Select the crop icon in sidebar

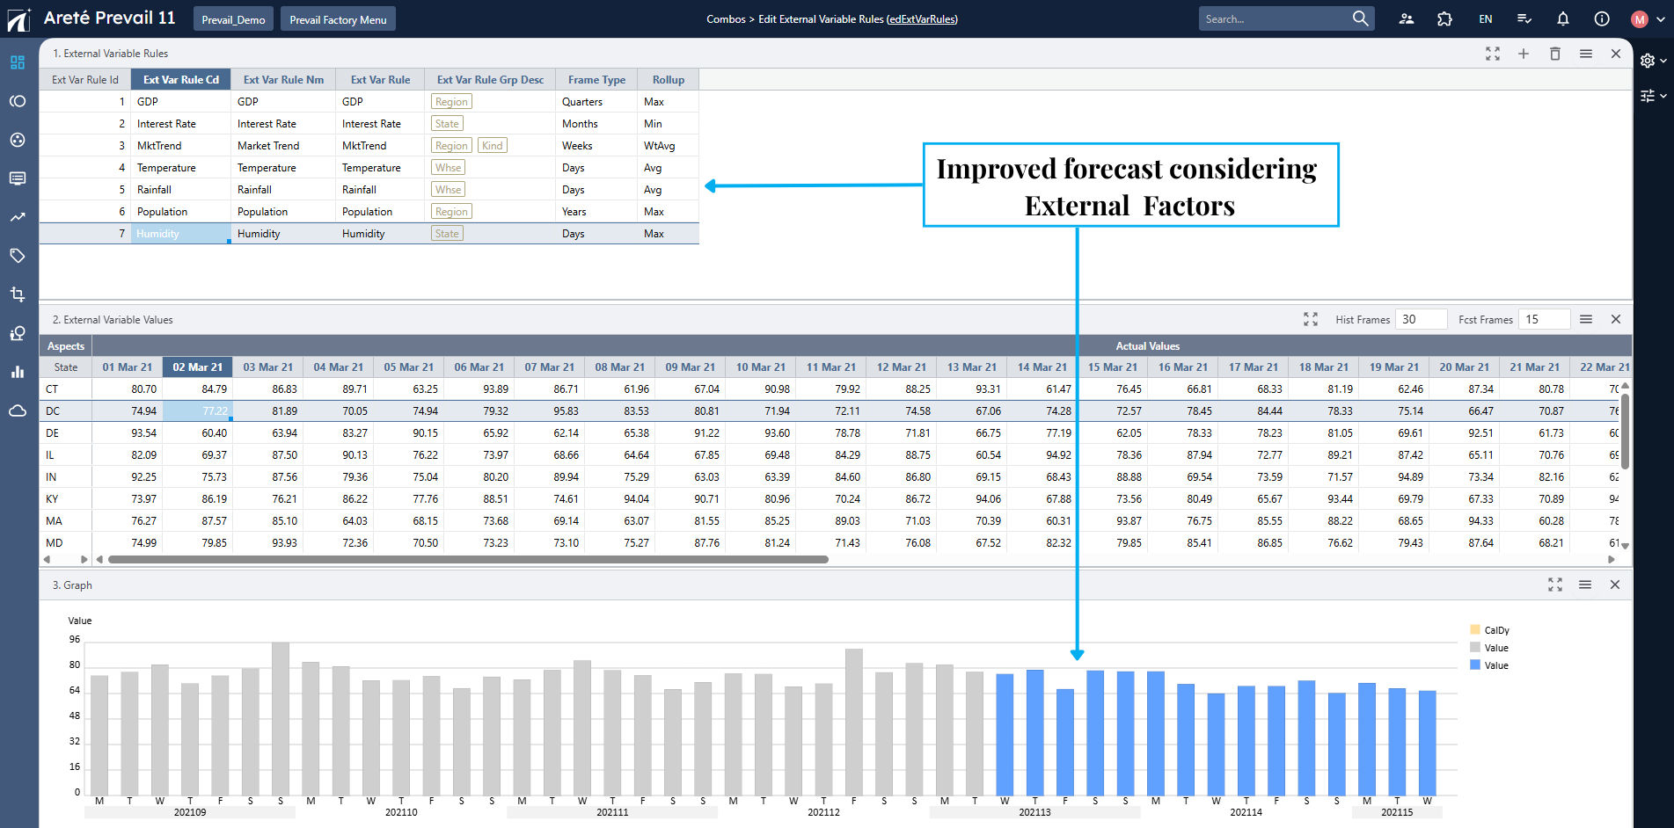pyautogui.click(x=18, y=294)
